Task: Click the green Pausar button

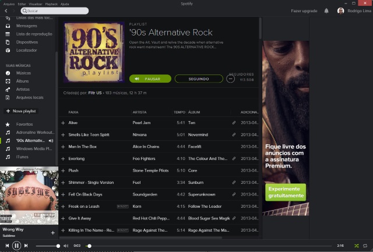Action: [x=150, y=79]
